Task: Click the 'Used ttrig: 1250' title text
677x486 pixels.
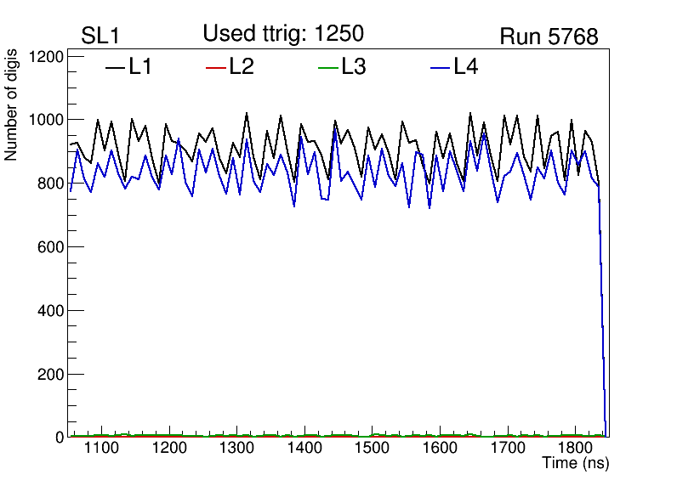Action: pyautogui.click(x=283, y=34)
